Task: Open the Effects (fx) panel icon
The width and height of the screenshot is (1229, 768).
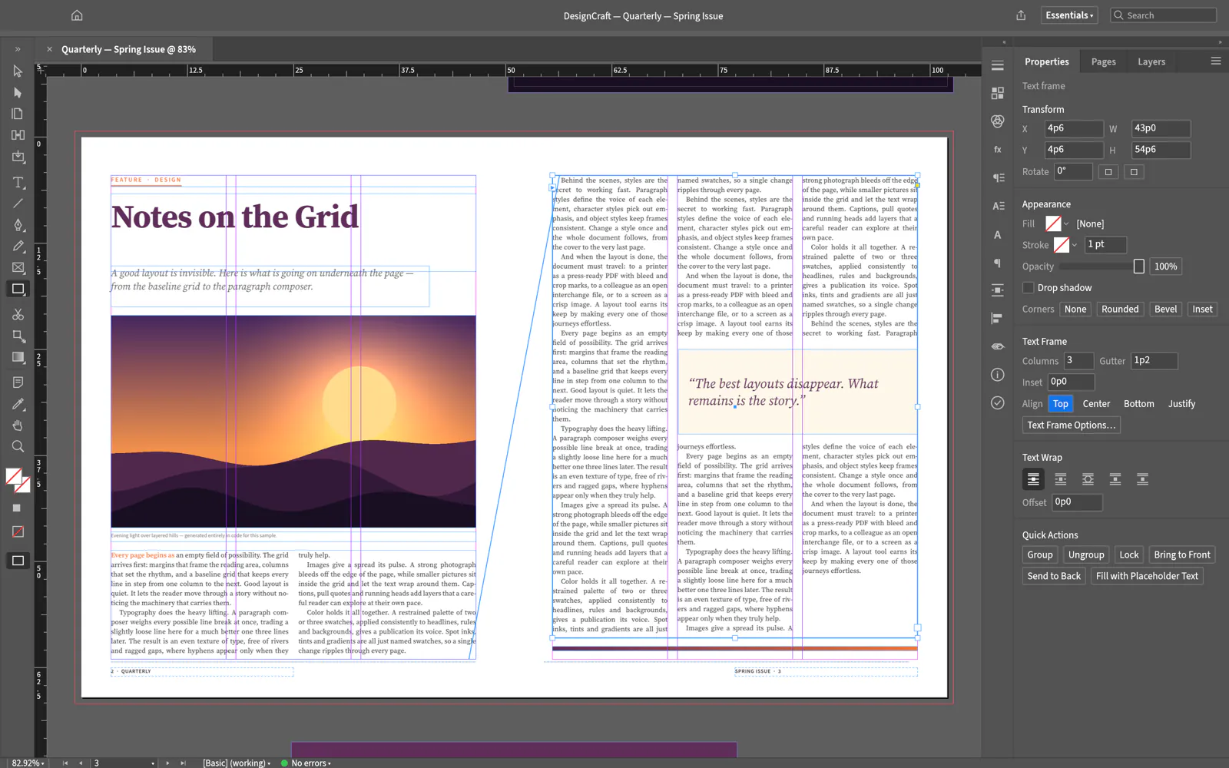Action: pos(998,150)
